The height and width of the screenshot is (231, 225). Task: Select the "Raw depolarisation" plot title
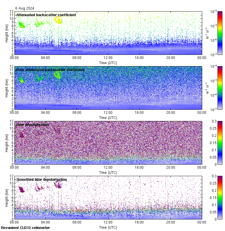coord(32,124)
